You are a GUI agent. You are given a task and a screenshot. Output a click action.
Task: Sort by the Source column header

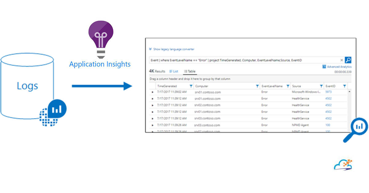(x=296, y=86)
